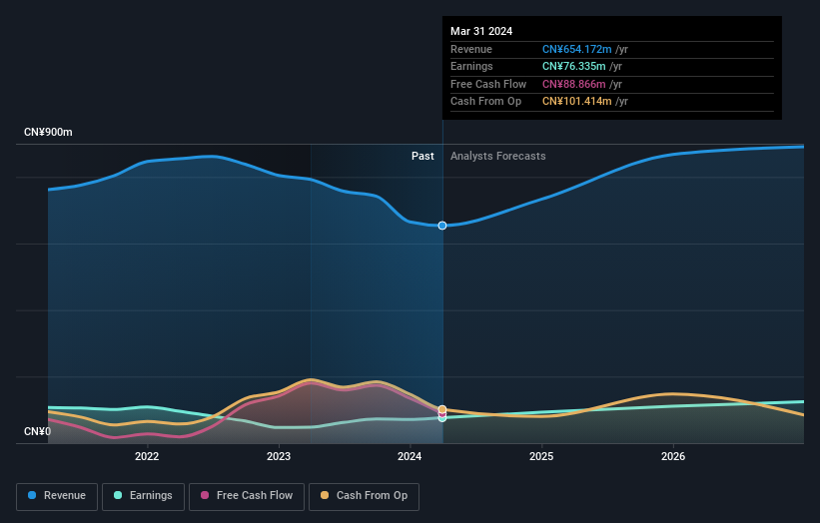Click the 'Analysts Forecasts' label
The height and width of the screenshot is (523, 820).
click(497, 156)
